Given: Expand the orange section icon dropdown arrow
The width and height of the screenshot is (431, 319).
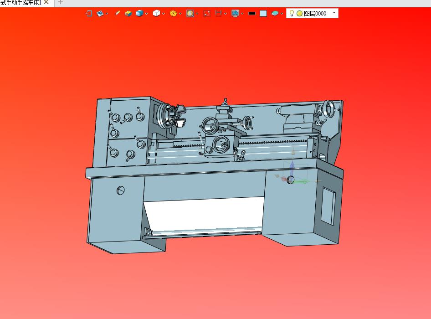Looking at the screenshot, I should point(180,14).
